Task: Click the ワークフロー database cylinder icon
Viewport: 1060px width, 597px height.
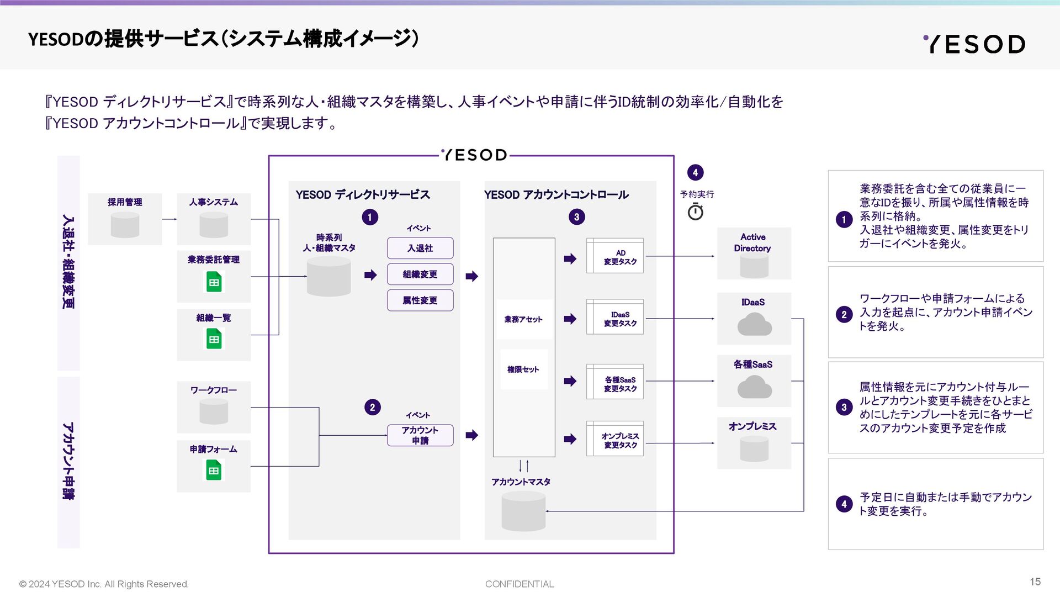Action: (214, 411)
